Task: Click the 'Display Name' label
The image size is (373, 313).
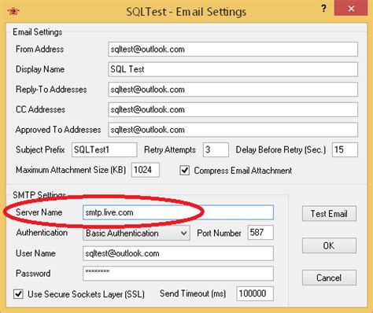Action: (40, 69)
